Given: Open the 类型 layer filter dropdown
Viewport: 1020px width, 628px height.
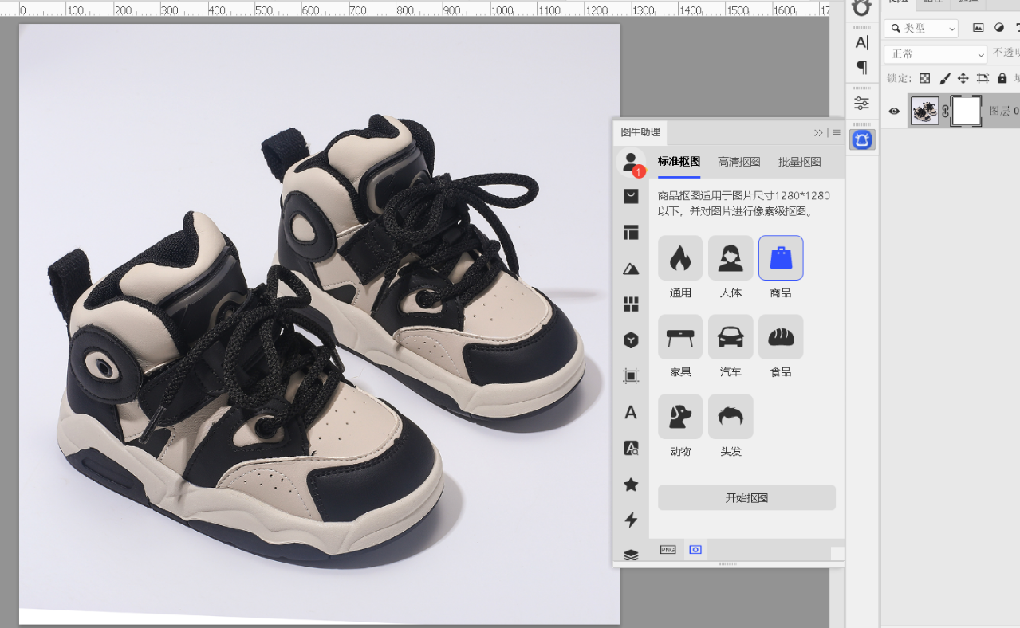Looking at the screenshot, I should click(921, 28).
